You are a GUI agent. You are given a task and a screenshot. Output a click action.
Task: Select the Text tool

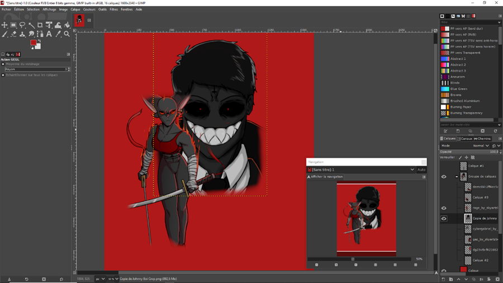[x=49, y=34]
